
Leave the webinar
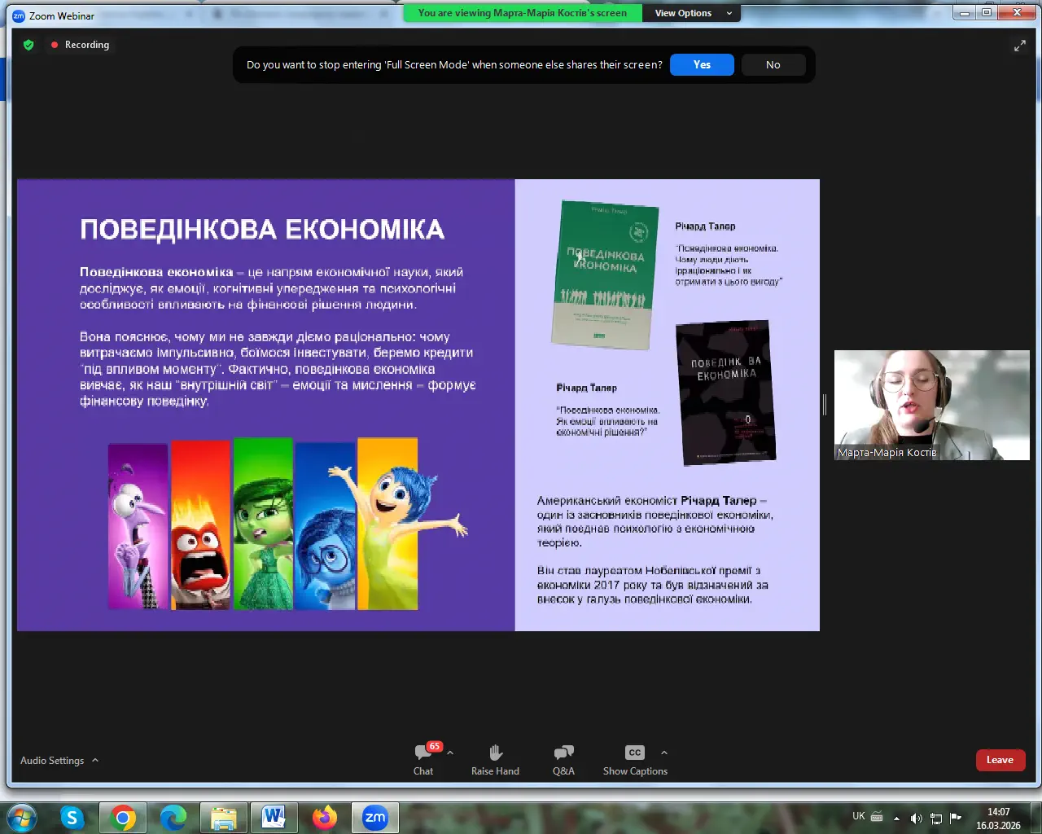pos(1000,760)
